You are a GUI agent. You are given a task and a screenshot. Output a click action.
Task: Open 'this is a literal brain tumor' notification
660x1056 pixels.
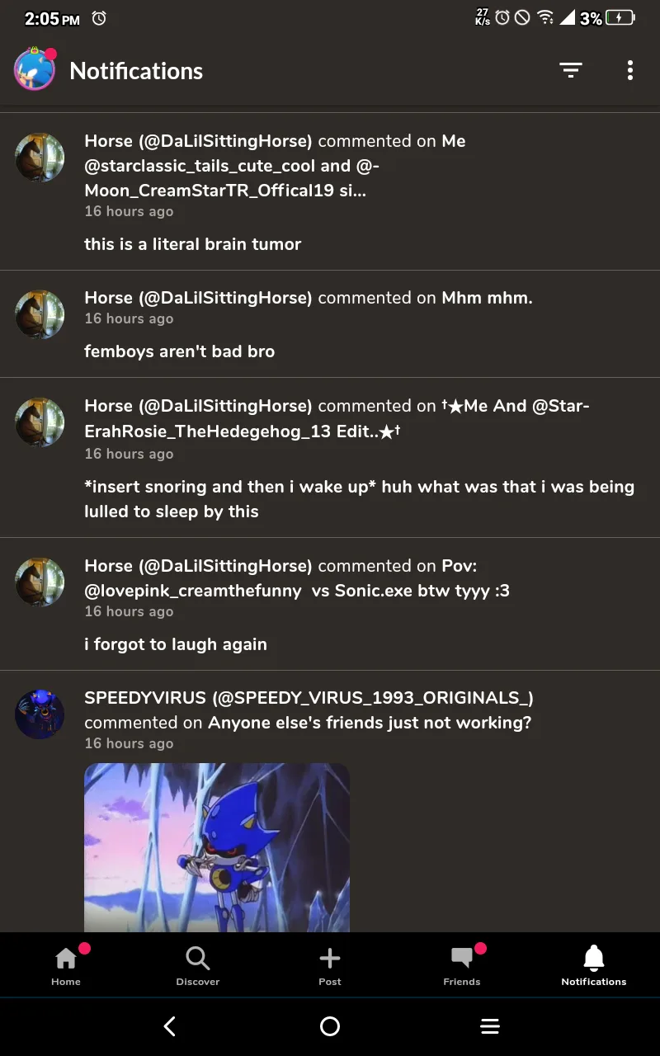[x=330, y=191]
